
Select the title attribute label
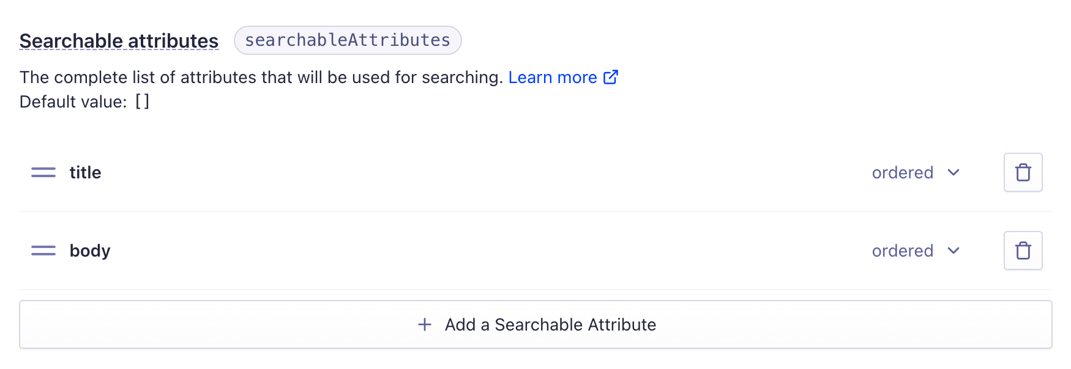[x=85, y=172]
